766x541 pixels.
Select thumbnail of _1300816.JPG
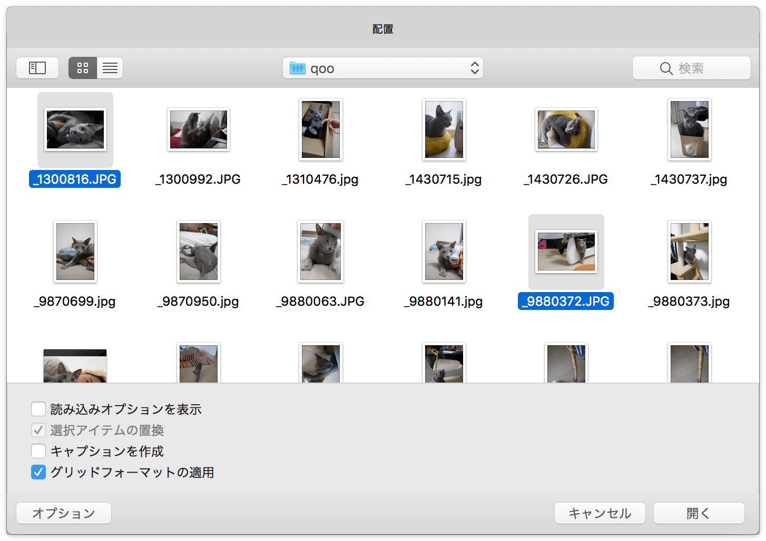coord(75,129)
